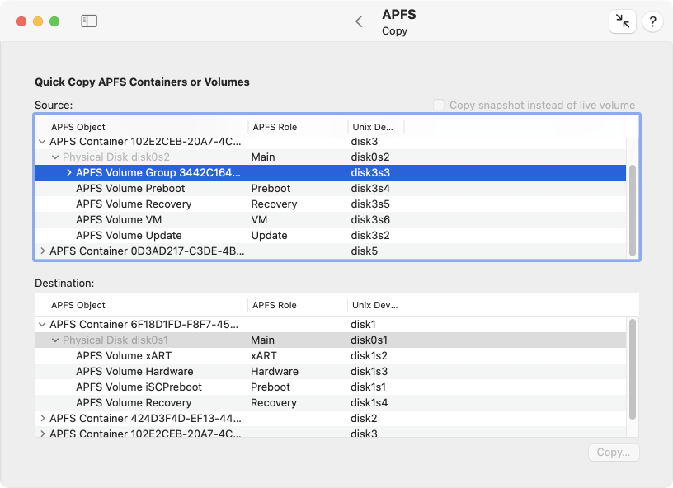Expand destination APFS Container 424D3F4D chevron
This screenshot has width=673, height=488.
pyautogui.click(x=43, y=418)
